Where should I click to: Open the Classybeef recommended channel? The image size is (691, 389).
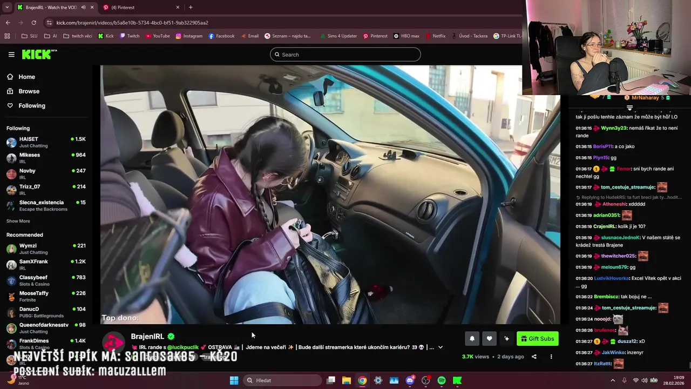pyautogui.click(x=46, y=280)
